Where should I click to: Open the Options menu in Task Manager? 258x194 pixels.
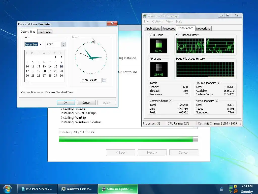pos(157,21)
